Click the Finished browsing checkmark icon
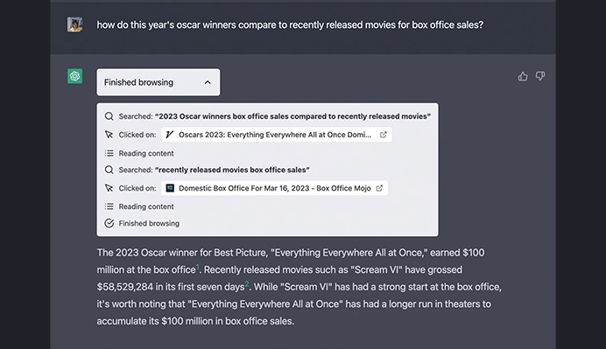606x349 pixels. point(109,223)
